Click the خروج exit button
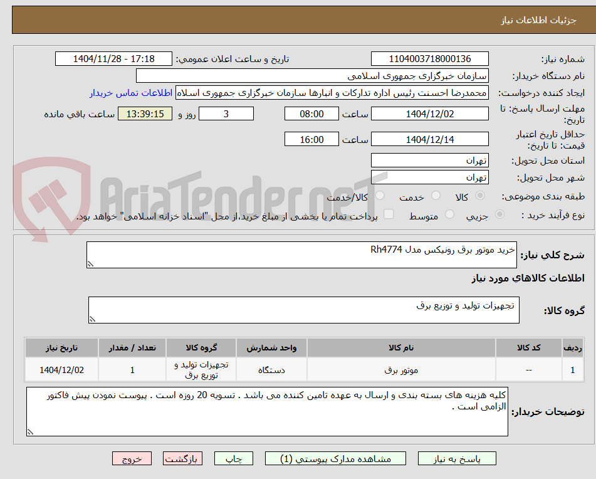This screenshot has width=596, height=479. coord(132,458)
